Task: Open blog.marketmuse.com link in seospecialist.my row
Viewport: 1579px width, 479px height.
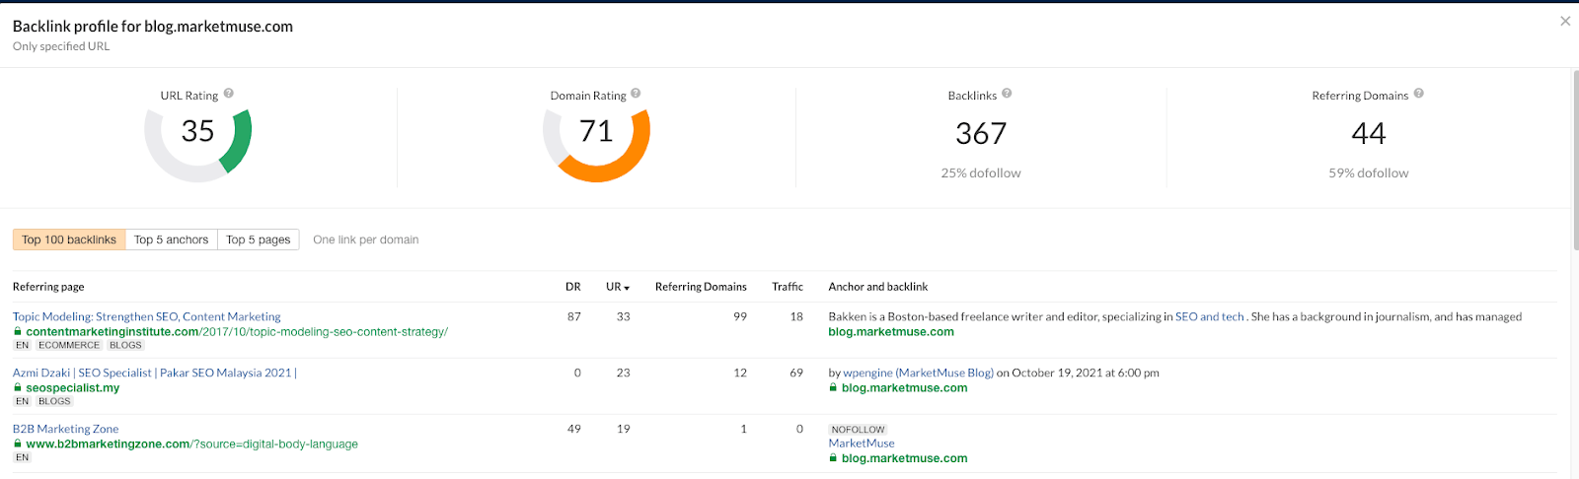Action: tap(905, 388)
